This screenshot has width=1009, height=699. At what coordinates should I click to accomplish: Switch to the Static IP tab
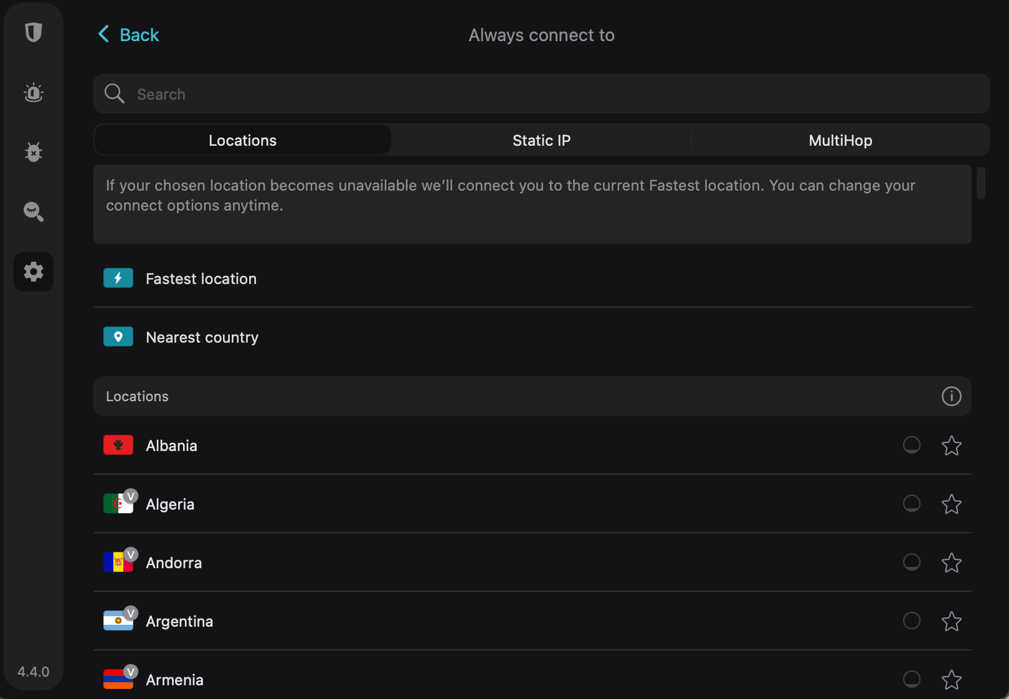[x=541, y=140]
